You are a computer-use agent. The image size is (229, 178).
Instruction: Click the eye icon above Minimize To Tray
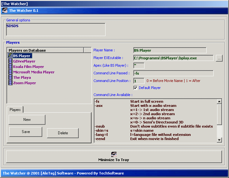pos(114,154)
